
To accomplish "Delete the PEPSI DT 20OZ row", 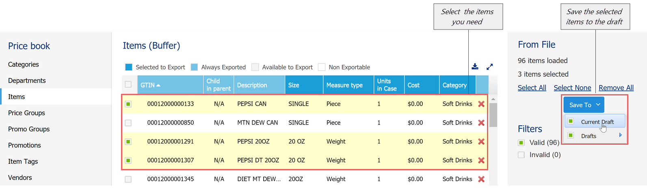I will tap(481, 160).
